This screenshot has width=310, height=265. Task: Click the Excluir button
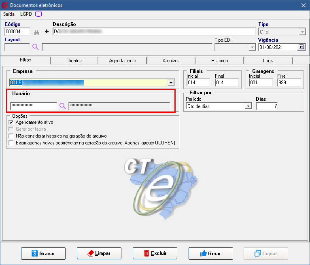tap(155, 253)
